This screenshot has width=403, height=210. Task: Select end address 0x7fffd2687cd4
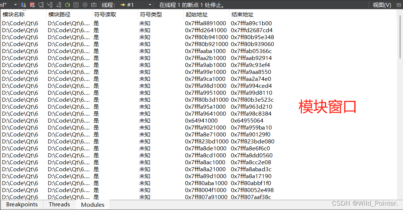(x=252, y=30)
